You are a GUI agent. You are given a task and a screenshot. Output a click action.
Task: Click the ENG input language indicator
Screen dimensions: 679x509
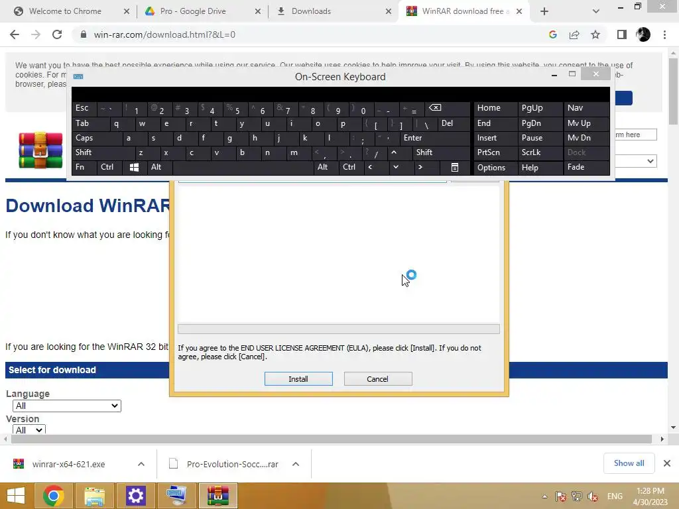(x=615, y=496)
